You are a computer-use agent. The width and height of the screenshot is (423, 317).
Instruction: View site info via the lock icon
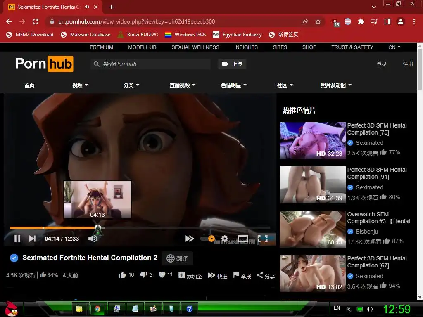tap(52, 21)
